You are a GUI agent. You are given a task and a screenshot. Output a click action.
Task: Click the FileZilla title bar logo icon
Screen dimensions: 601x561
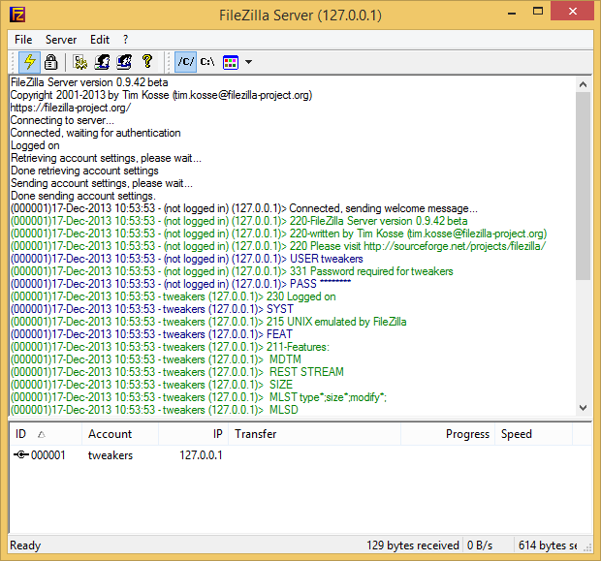tap(17, 16)
